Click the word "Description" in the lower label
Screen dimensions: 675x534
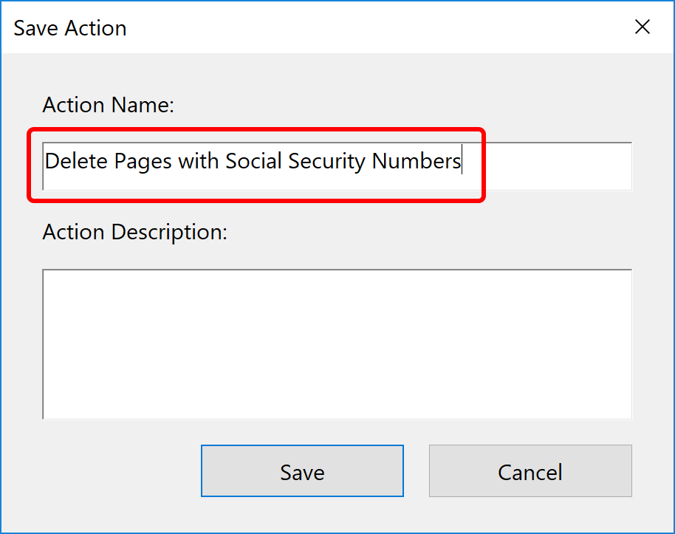click(168, 232)
